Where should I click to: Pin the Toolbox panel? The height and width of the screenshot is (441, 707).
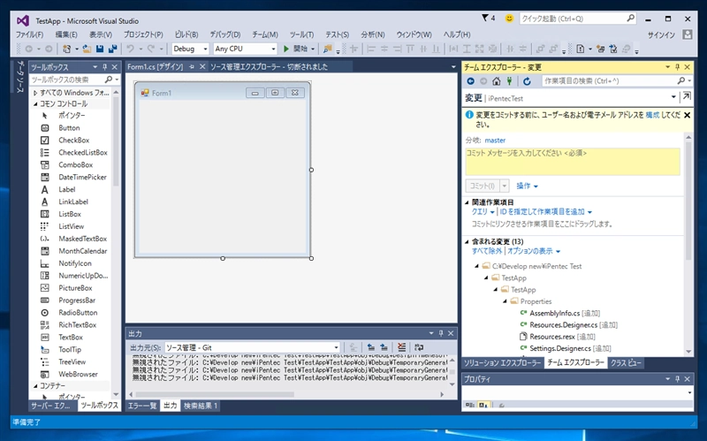pyautogui.click(x=104, y=67)
